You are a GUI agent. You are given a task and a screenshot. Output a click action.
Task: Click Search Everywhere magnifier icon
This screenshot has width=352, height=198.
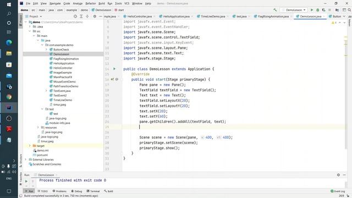pos(350,10)
